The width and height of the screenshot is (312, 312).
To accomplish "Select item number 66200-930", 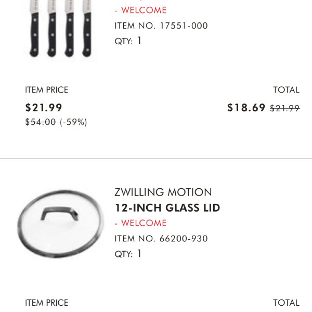I will point(161,239).
